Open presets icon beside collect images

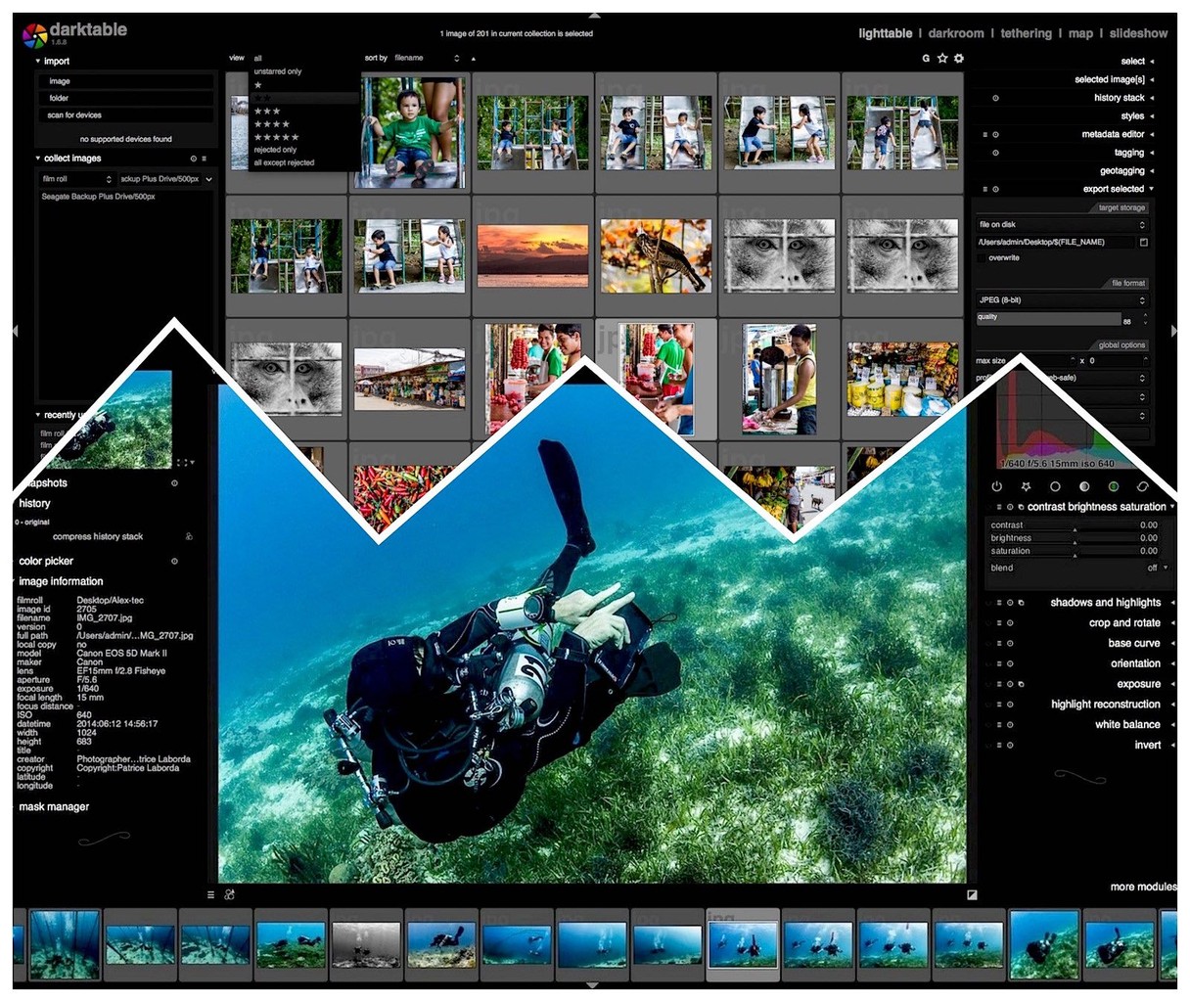coord(205,159)
